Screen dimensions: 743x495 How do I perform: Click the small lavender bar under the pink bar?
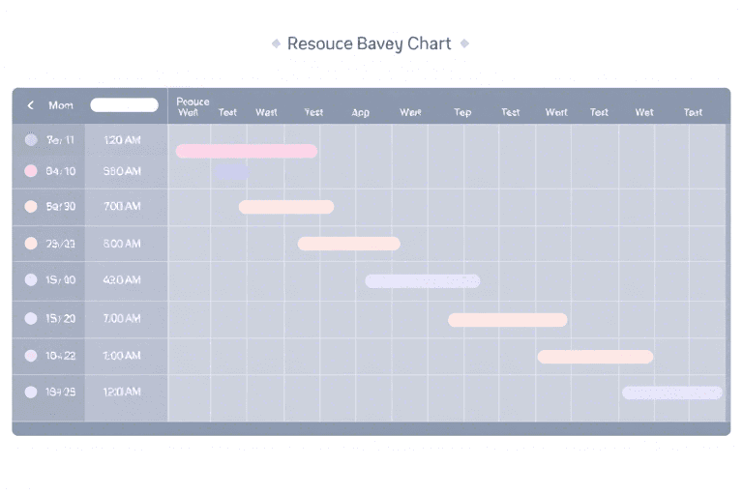pyautogui.click(x=232, y=172)
